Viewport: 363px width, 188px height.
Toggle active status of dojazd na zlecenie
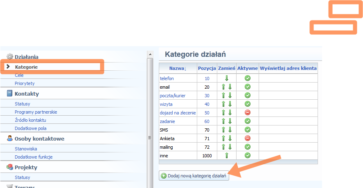tap(248, 113)
